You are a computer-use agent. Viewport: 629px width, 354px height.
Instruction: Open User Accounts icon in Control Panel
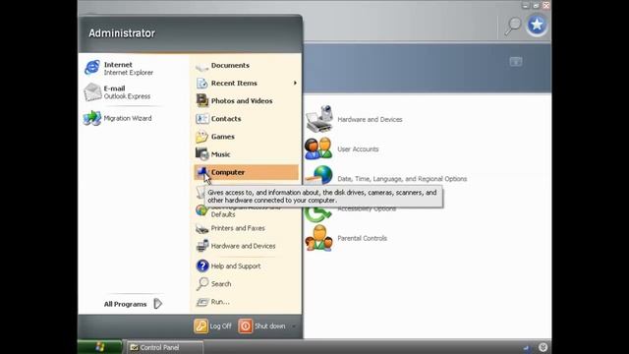coord(318,148)
